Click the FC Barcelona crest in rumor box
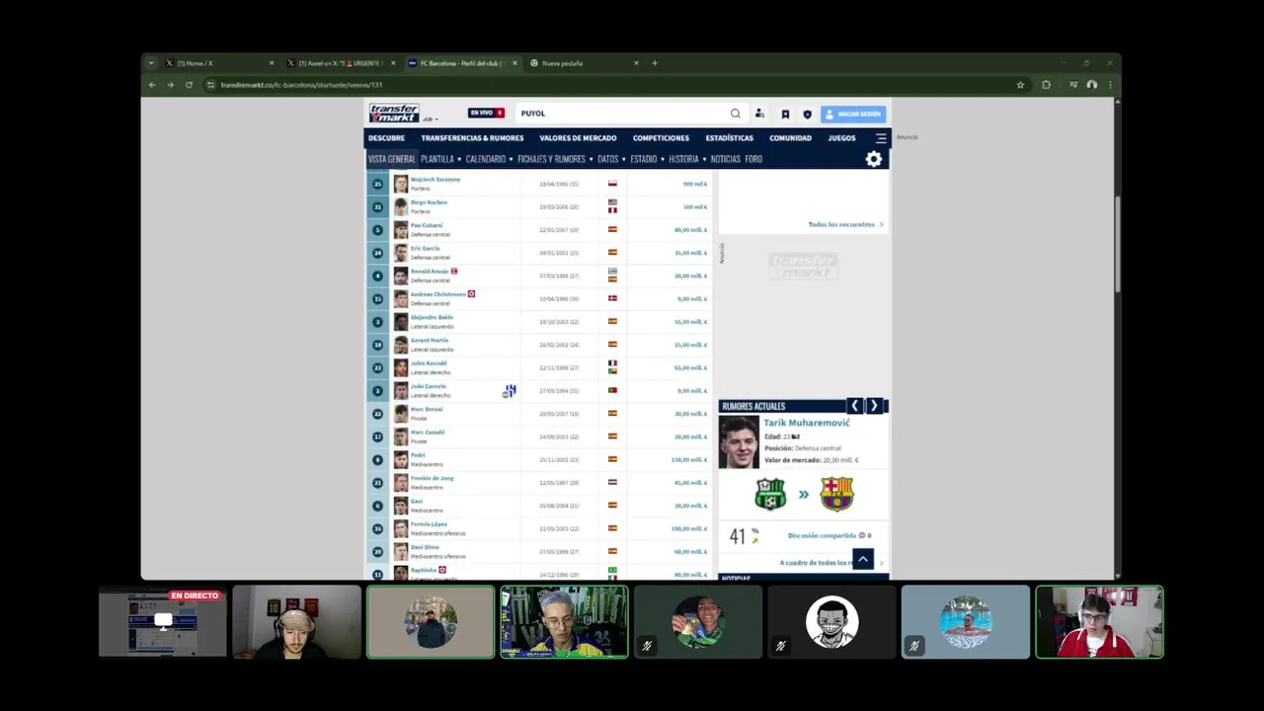The image size is (1264, 711). pyautogui.click(x=836, y=494)
